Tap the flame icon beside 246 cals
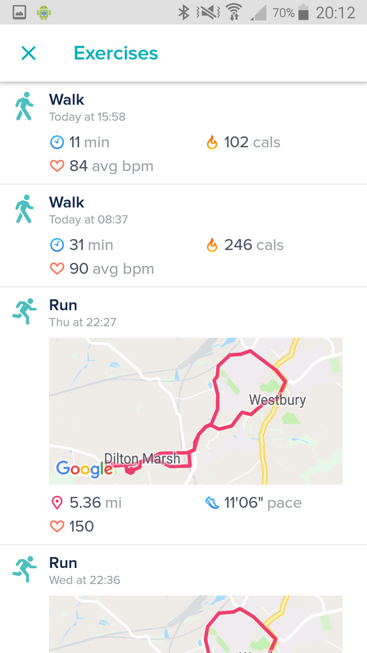 pyautogui.click(x=212, y=245)
